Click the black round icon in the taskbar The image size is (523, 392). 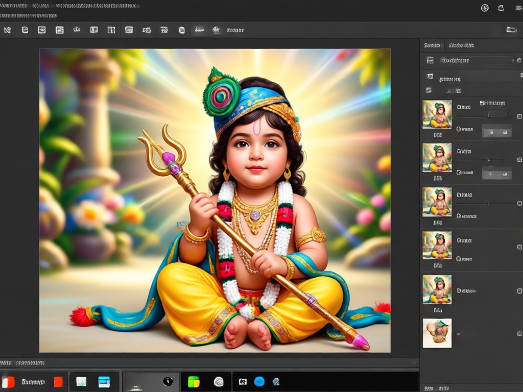tap(168, 381)
